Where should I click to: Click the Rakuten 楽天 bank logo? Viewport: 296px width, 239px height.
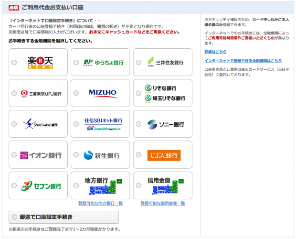tap(40, 63)
